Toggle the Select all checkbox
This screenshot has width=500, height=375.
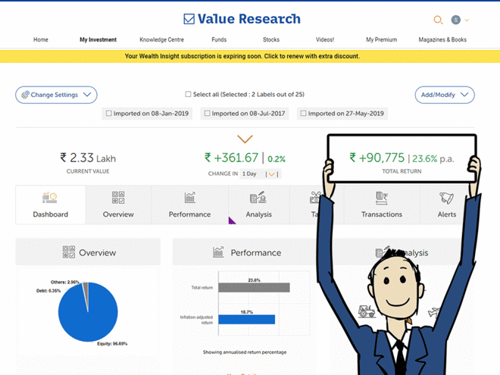(x=189, y=95)
